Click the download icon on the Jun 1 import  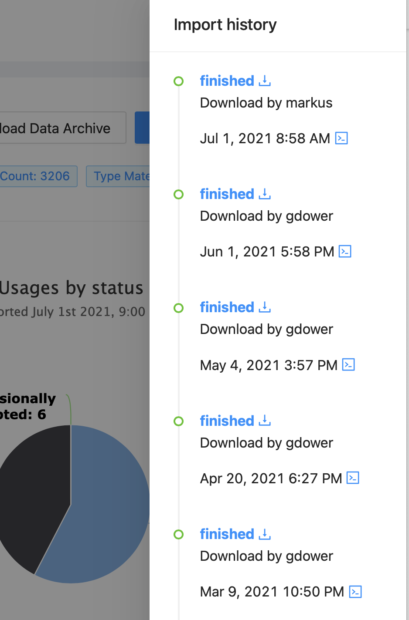(x=265, y=194)
